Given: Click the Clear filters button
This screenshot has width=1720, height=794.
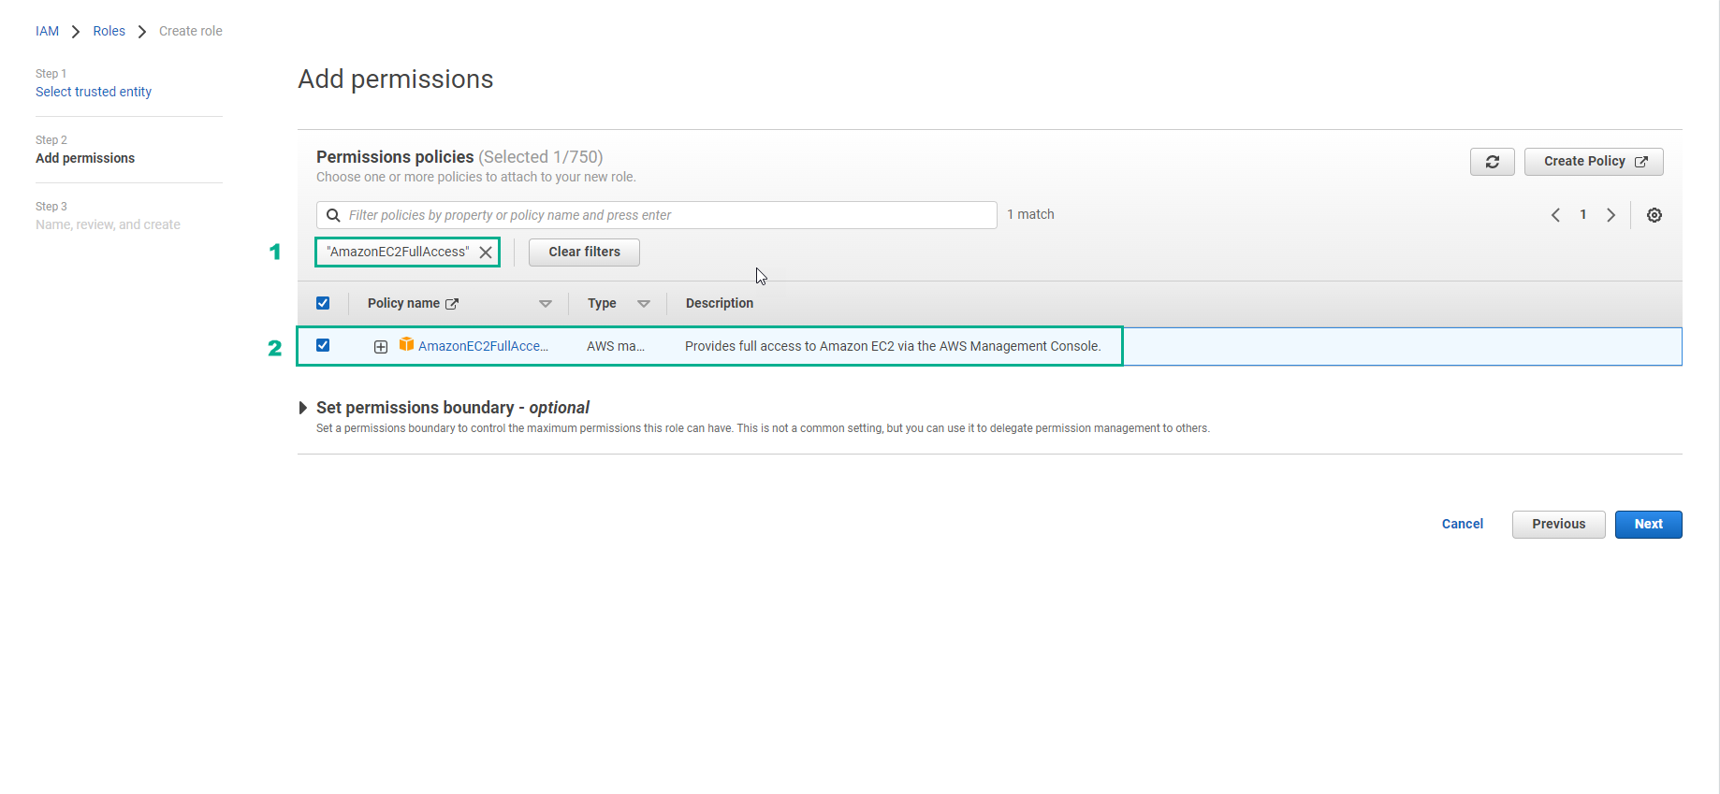Looking at the screenshot, I should point(584,253).
